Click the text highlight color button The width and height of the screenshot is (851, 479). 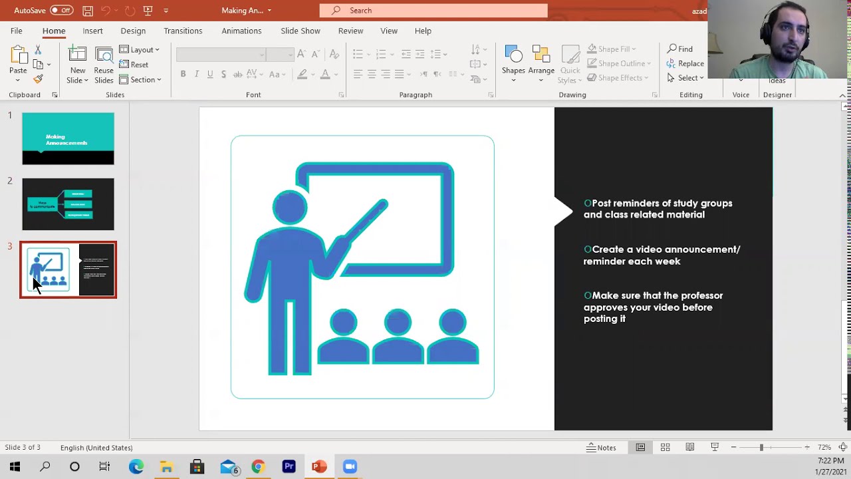click(303, 74)
